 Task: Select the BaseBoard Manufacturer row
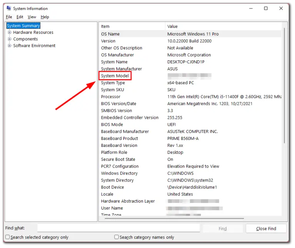(x=191, y=131)
